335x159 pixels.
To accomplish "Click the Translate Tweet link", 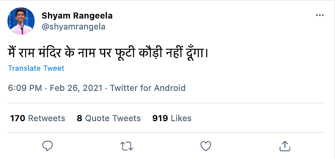I will (x=36, y=68).
